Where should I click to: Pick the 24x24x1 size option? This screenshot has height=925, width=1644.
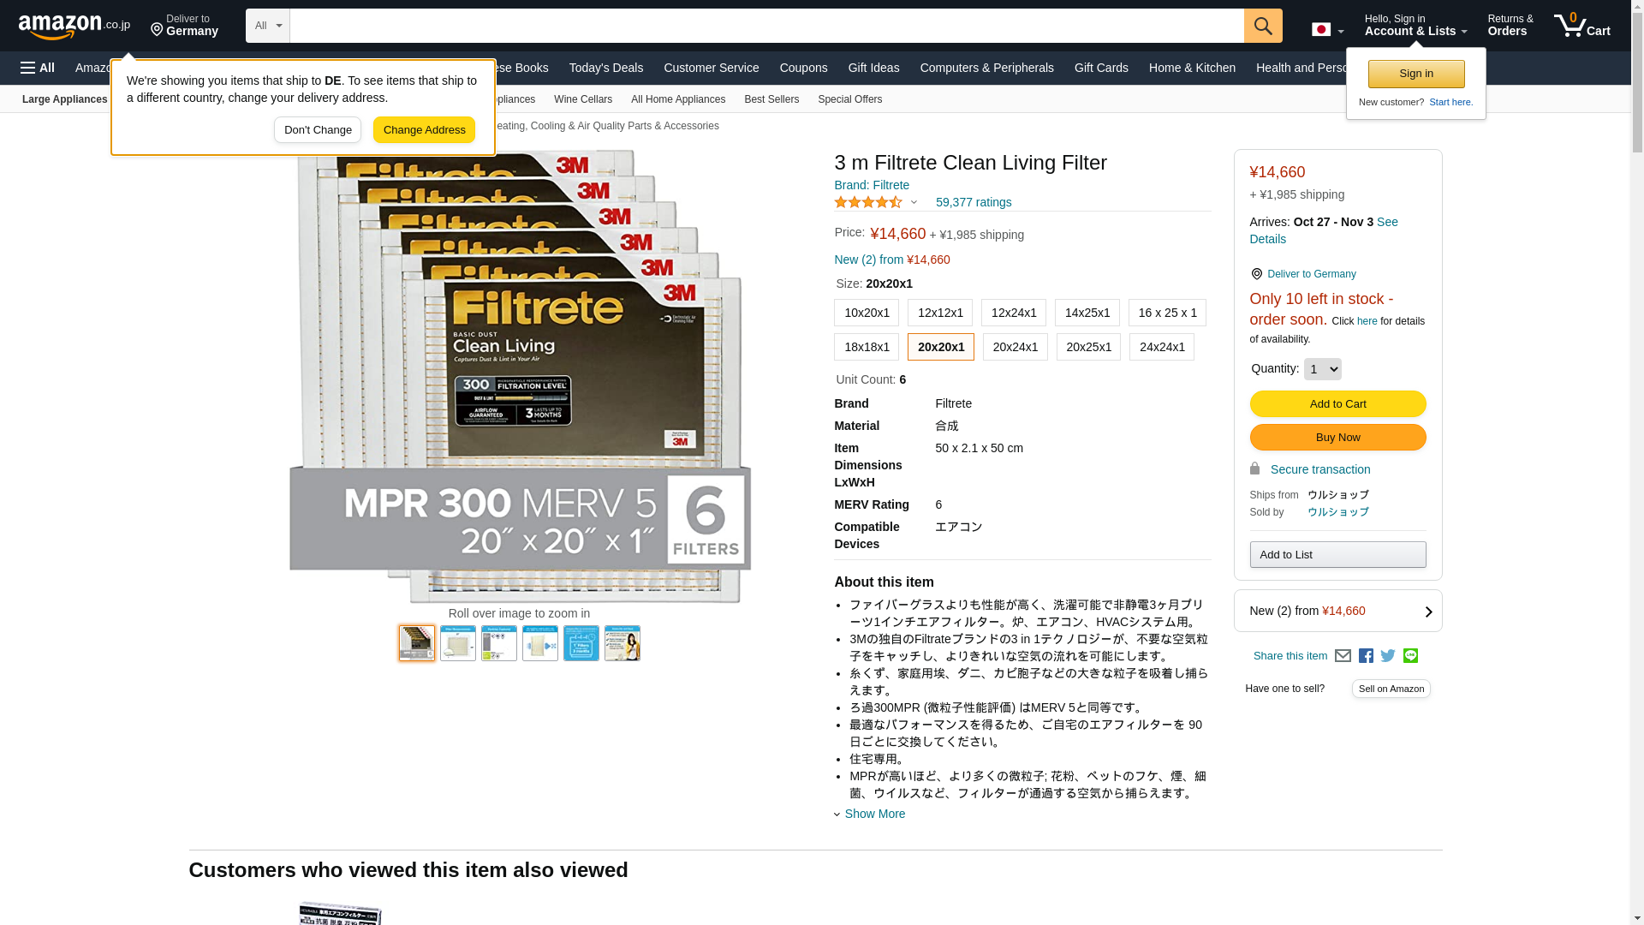point(1161,347)
